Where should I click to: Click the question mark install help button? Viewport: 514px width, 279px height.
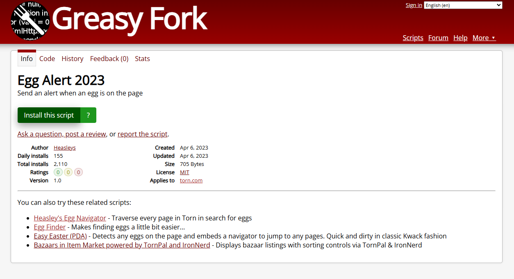pos(88,115)
